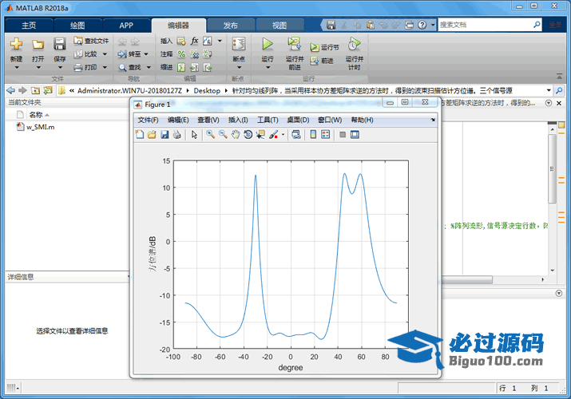Select Brush data tool in Figure 1
Image resolution: width=571 pixels, height=399 pixels.
(x=273, y=135)
